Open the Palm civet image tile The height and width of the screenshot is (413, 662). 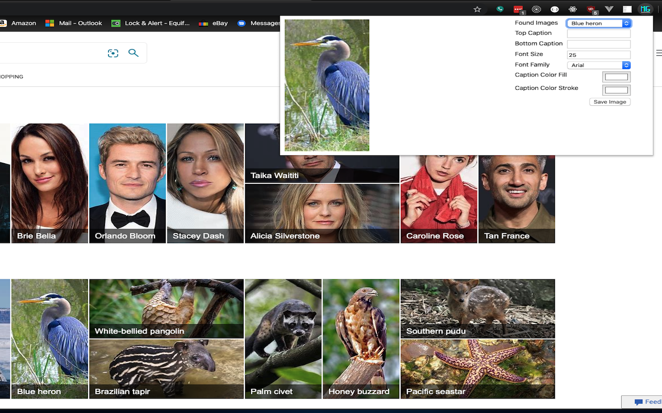coord(283,339)
